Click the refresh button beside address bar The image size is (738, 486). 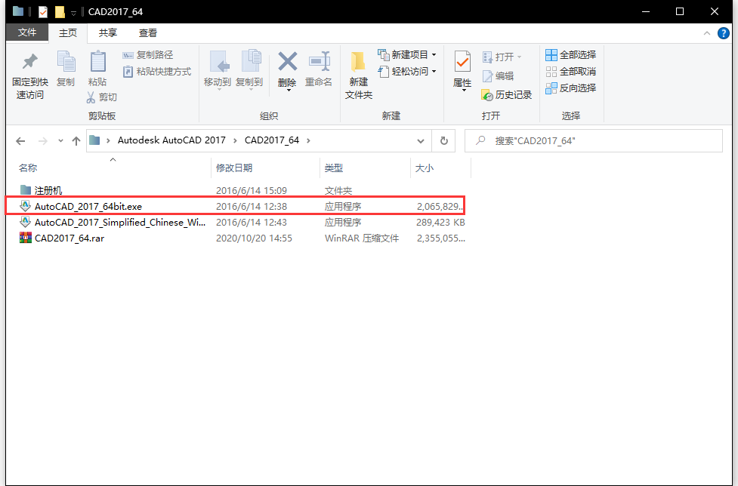click(443, 140)
